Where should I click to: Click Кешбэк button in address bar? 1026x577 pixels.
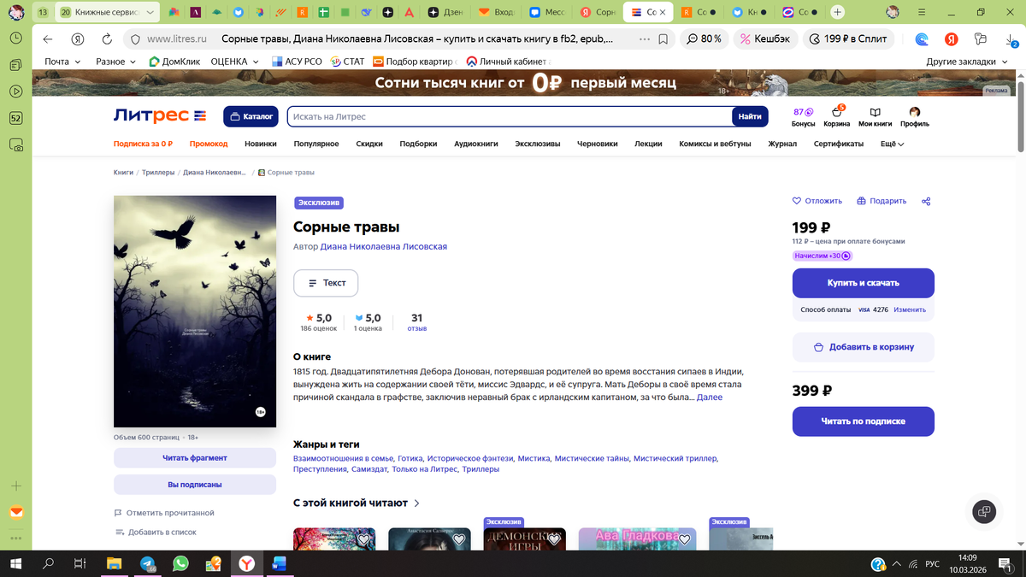(x=766, y=39)
